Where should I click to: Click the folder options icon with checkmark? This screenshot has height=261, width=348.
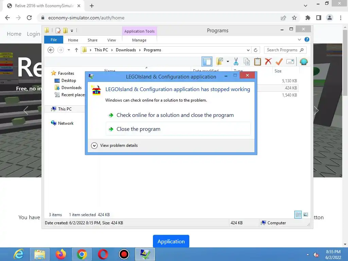point(220,62)
